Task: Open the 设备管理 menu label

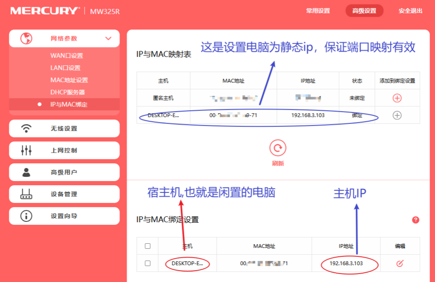Action: [64, 194]
